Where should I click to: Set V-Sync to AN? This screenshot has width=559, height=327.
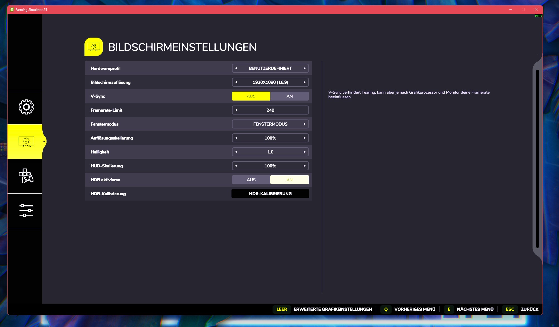[290, 96]
